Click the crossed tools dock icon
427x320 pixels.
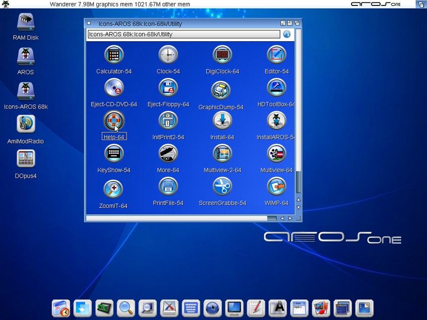click(169, 309)
